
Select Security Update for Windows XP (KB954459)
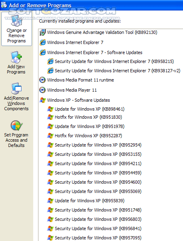(98, 173)
